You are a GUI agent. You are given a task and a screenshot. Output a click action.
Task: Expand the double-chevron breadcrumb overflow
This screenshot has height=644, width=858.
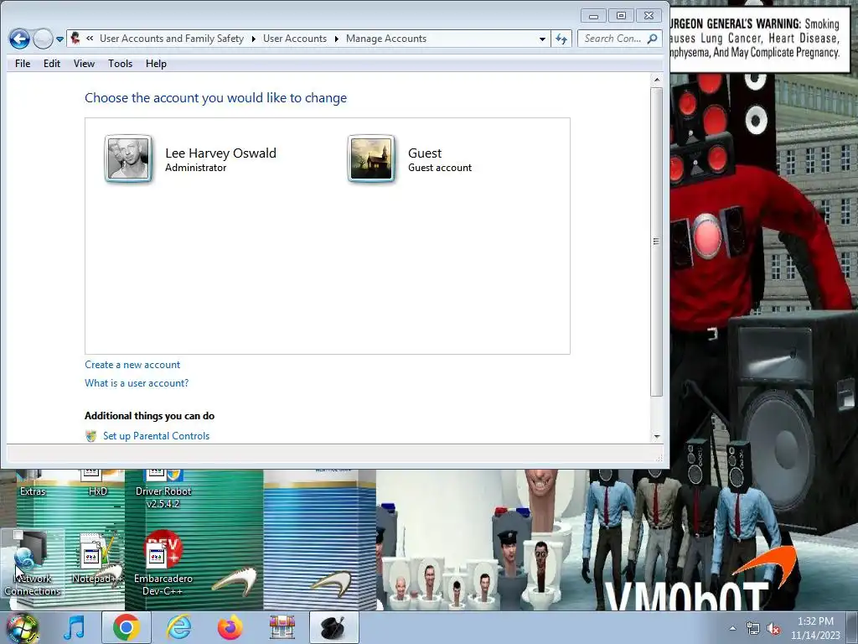pyautogui.click(x=90, y=39)
